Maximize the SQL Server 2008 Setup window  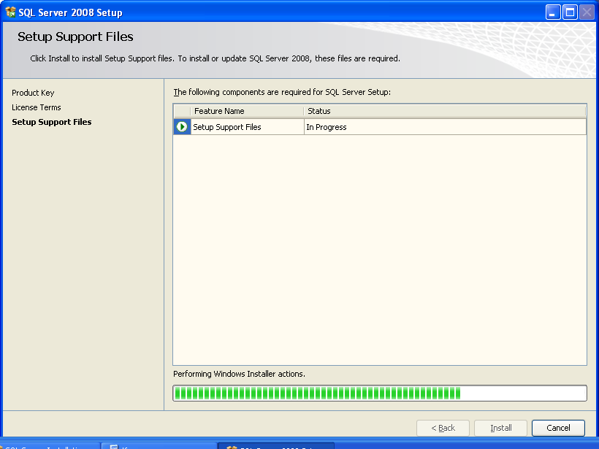570,12
